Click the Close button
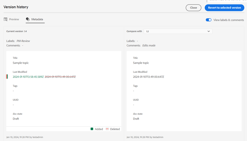This screenshot has height=141, width=247. click(x=193, y=8)
